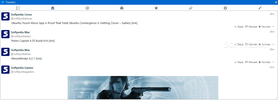Show favorites with the star toolbar icon
The height and width of the screenshot is (100, 278).
(x=156, y=8)
